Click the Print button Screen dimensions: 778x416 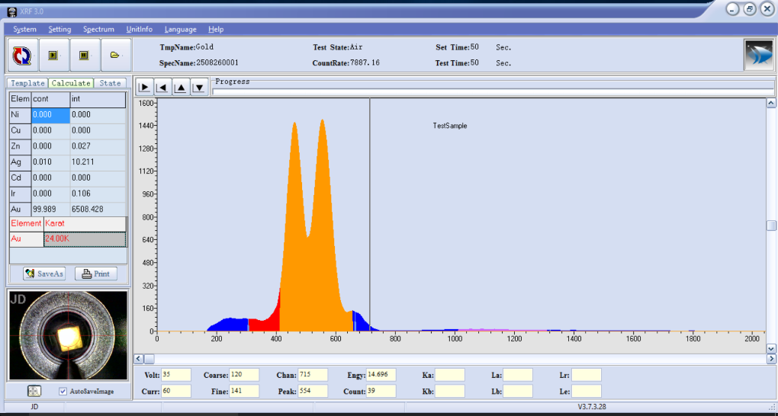[x=95, y=274]
